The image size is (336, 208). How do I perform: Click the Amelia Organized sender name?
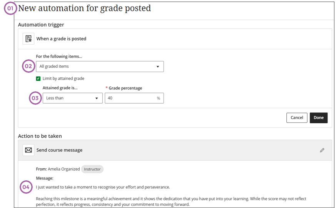click(64, 169)
